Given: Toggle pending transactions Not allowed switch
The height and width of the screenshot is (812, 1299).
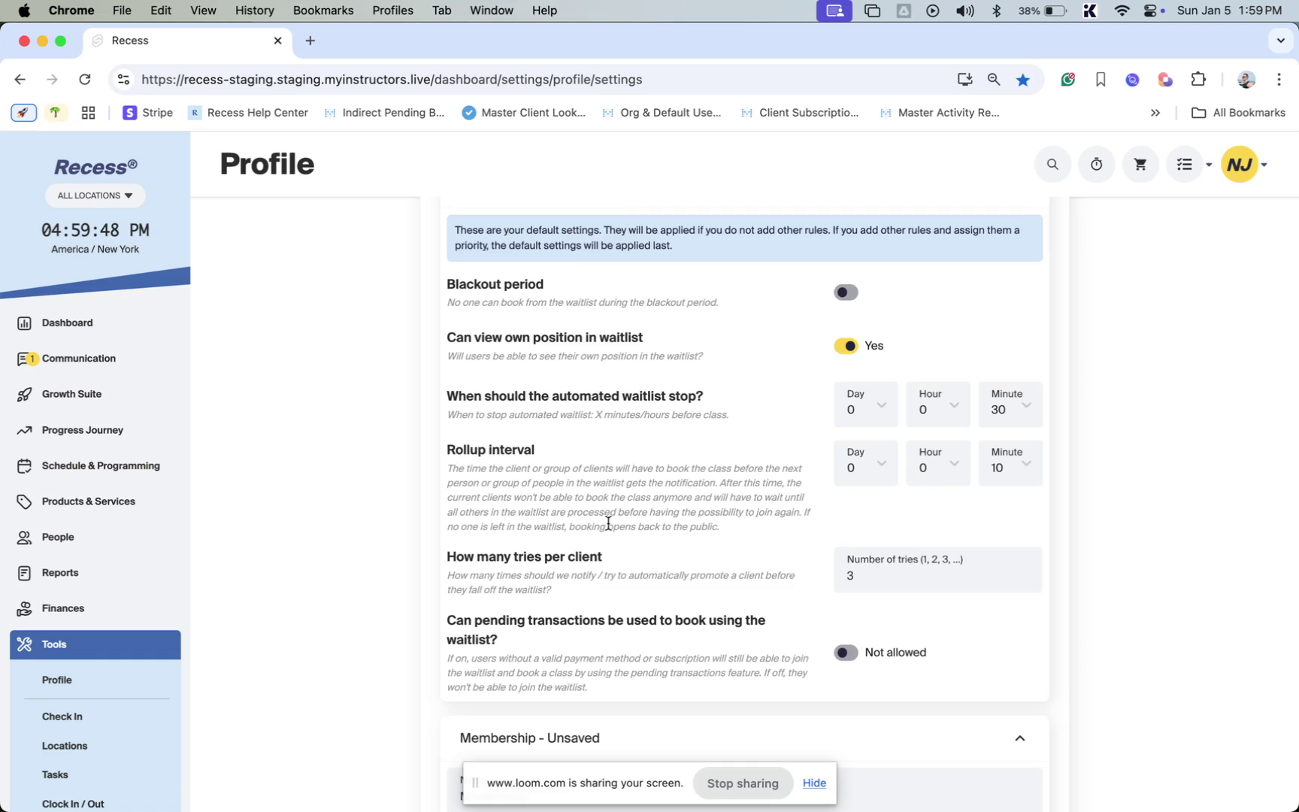Looking at the screenshot, I should click(846, 653).
